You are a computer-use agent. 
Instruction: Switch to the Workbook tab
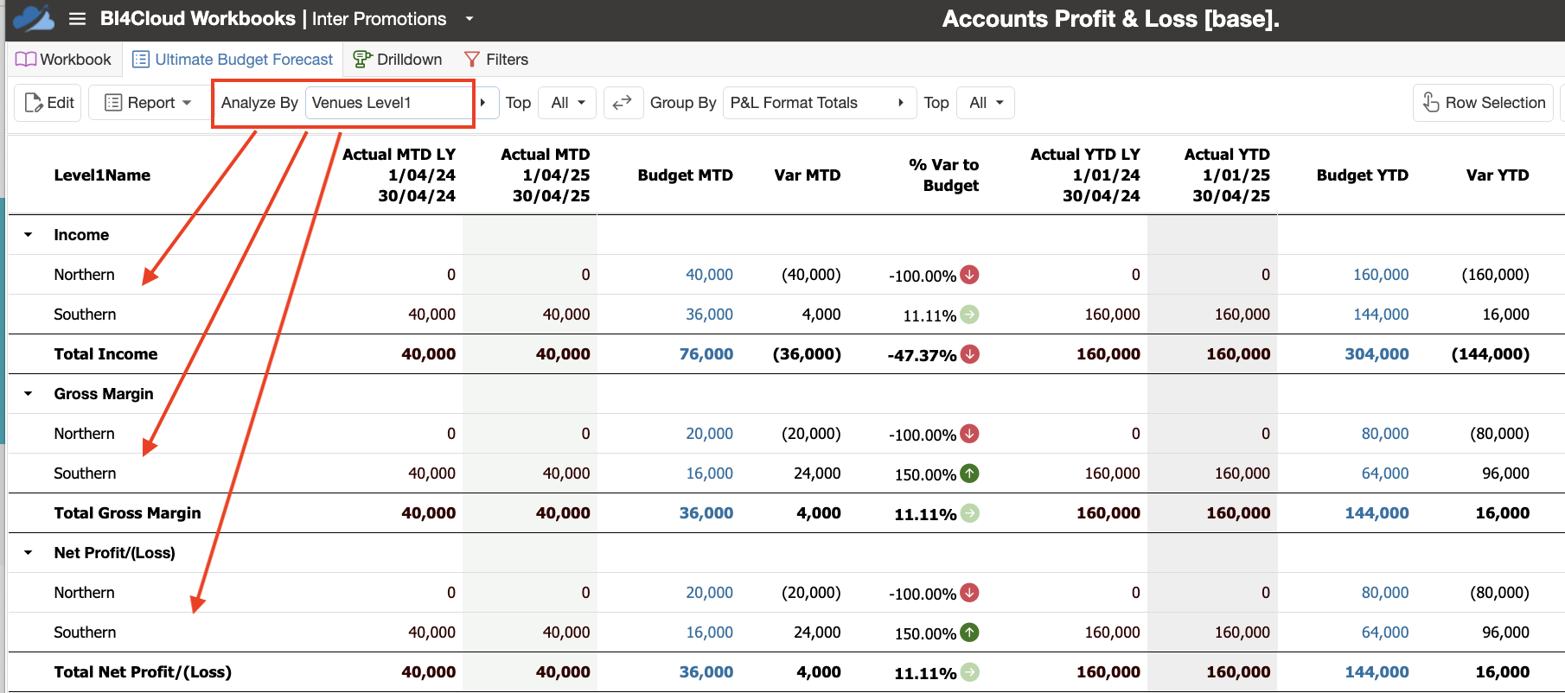63,60
